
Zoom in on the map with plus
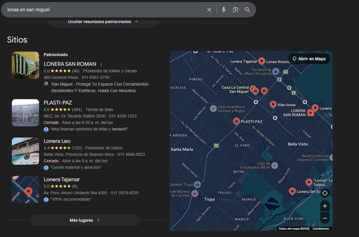(325, 206)
